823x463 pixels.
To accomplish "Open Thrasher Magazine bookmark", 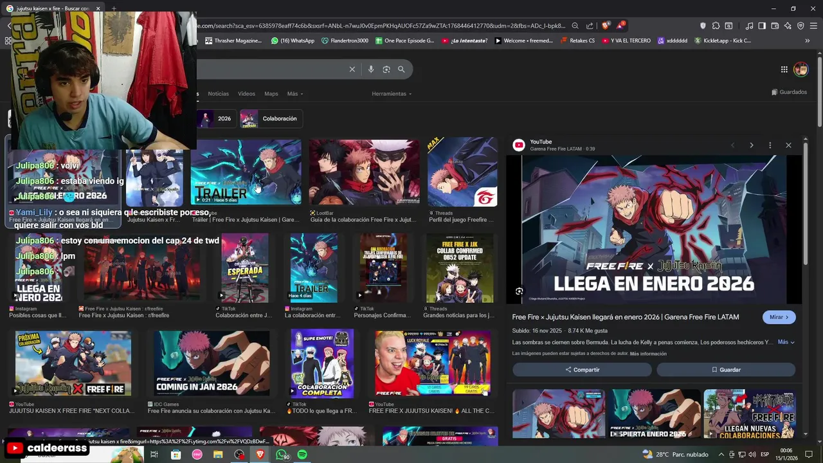I will (233, 41).
